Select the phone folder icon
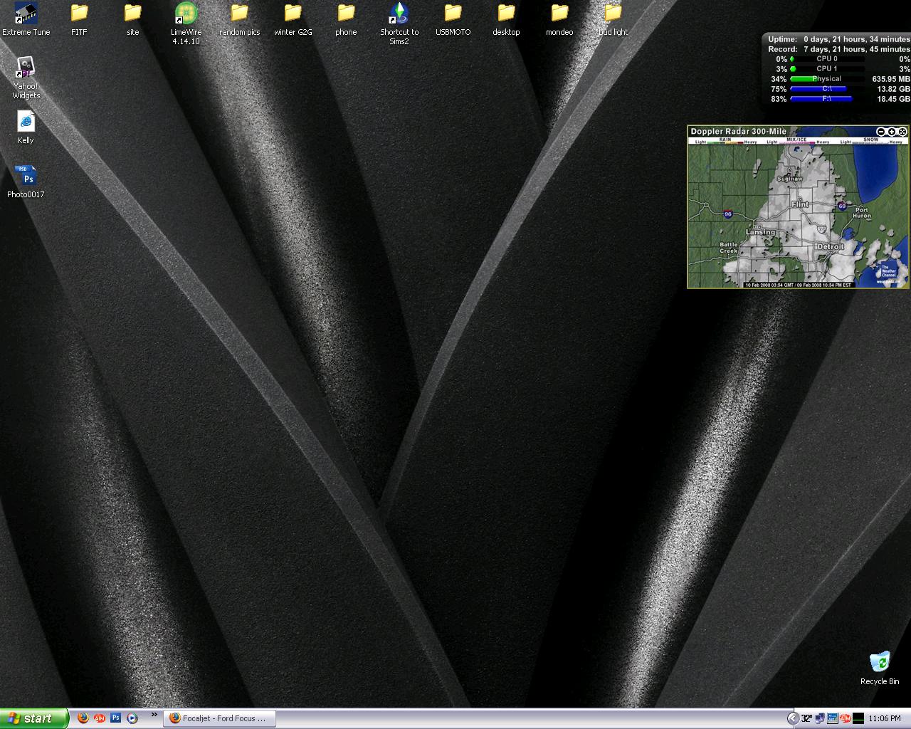This screenshot has width=911, height=729. [346, 19]
